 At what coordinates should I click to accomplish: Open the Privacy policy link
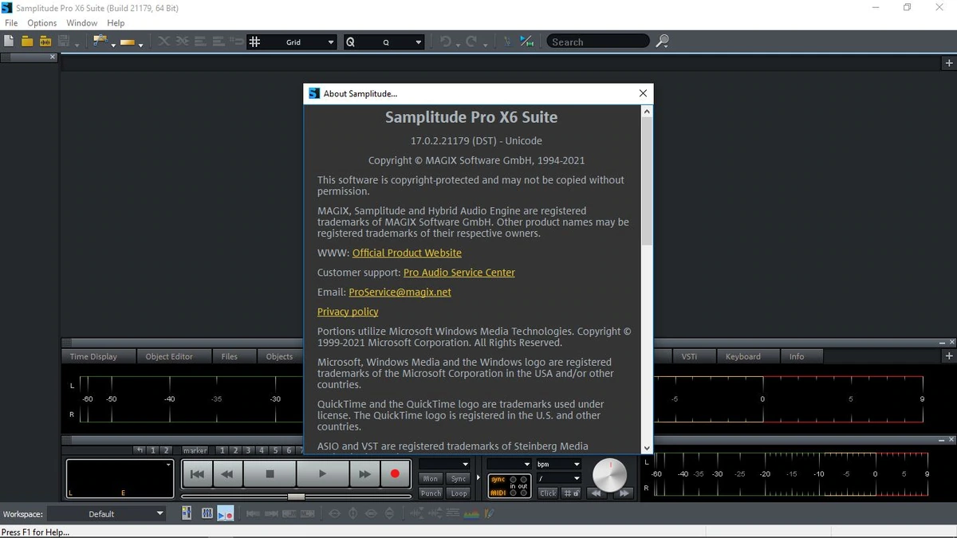348,312
